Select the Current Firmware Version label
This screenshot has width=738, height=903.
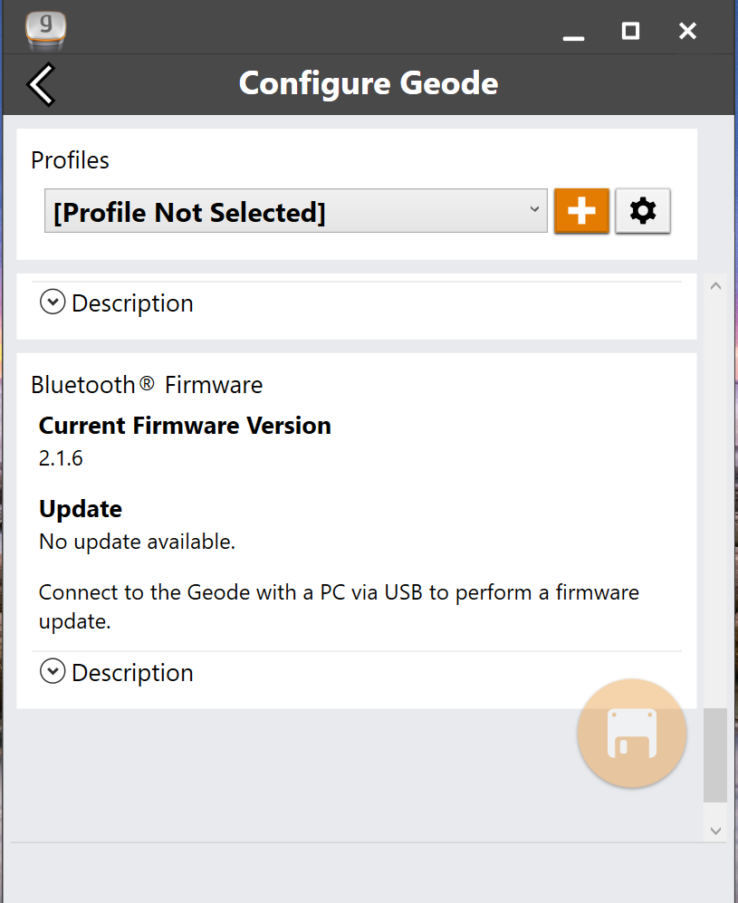coord(185,426)
